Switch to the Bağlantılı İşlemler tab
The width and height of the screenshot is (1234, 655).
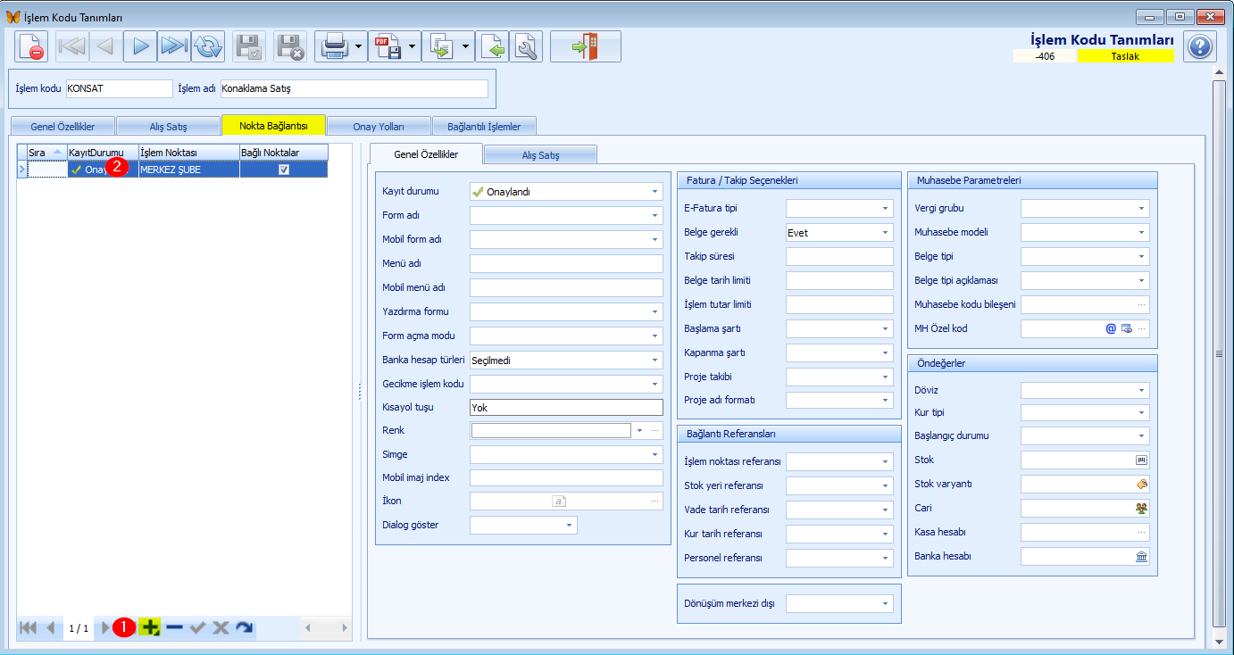click(x=484, y=126)
